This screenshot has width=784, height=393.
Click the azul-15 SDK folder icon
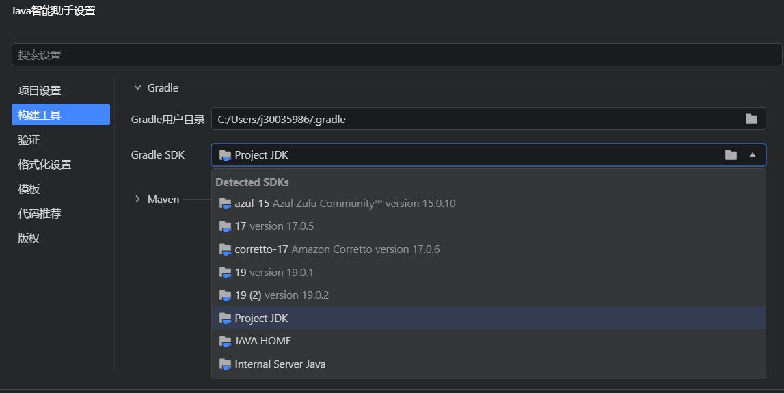pyautogui.click(x=225, y=204)
